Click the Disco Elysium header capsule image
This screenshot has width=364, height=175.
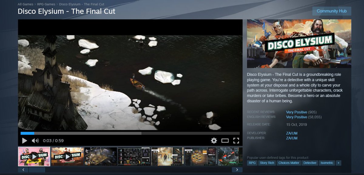(299, 44)
